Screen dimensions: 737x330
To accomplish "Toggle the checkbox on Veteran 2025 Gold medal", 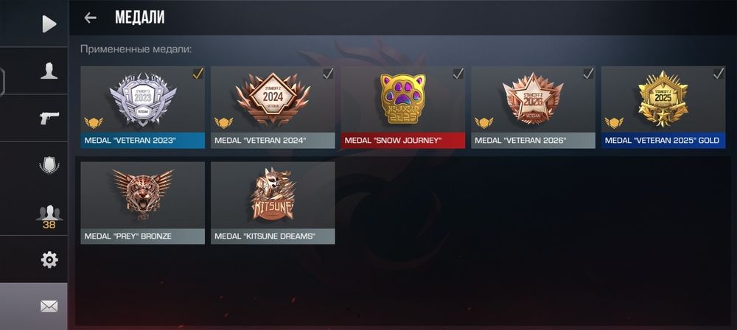I will pos(719,74).
